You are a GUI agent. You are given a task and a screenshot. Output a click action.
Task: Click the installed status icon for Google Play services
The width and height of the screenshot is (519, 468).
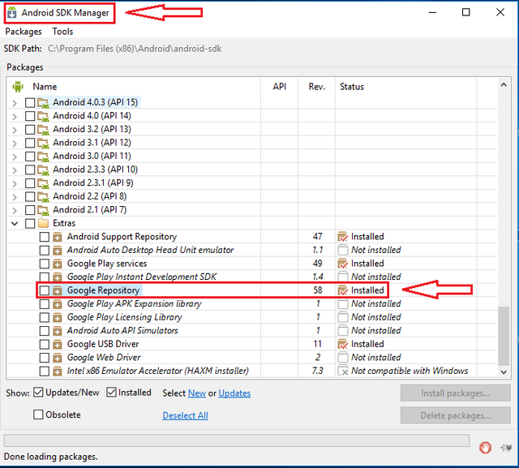(x=342, y=264)
